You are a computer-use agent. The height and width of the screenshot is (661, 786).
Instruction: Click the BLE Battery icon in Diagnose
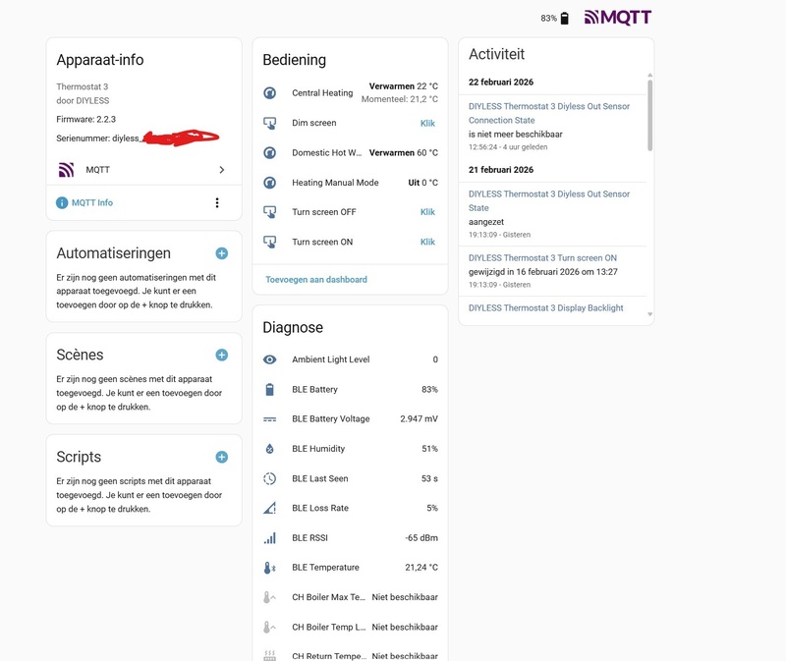(x=270, y=390)
